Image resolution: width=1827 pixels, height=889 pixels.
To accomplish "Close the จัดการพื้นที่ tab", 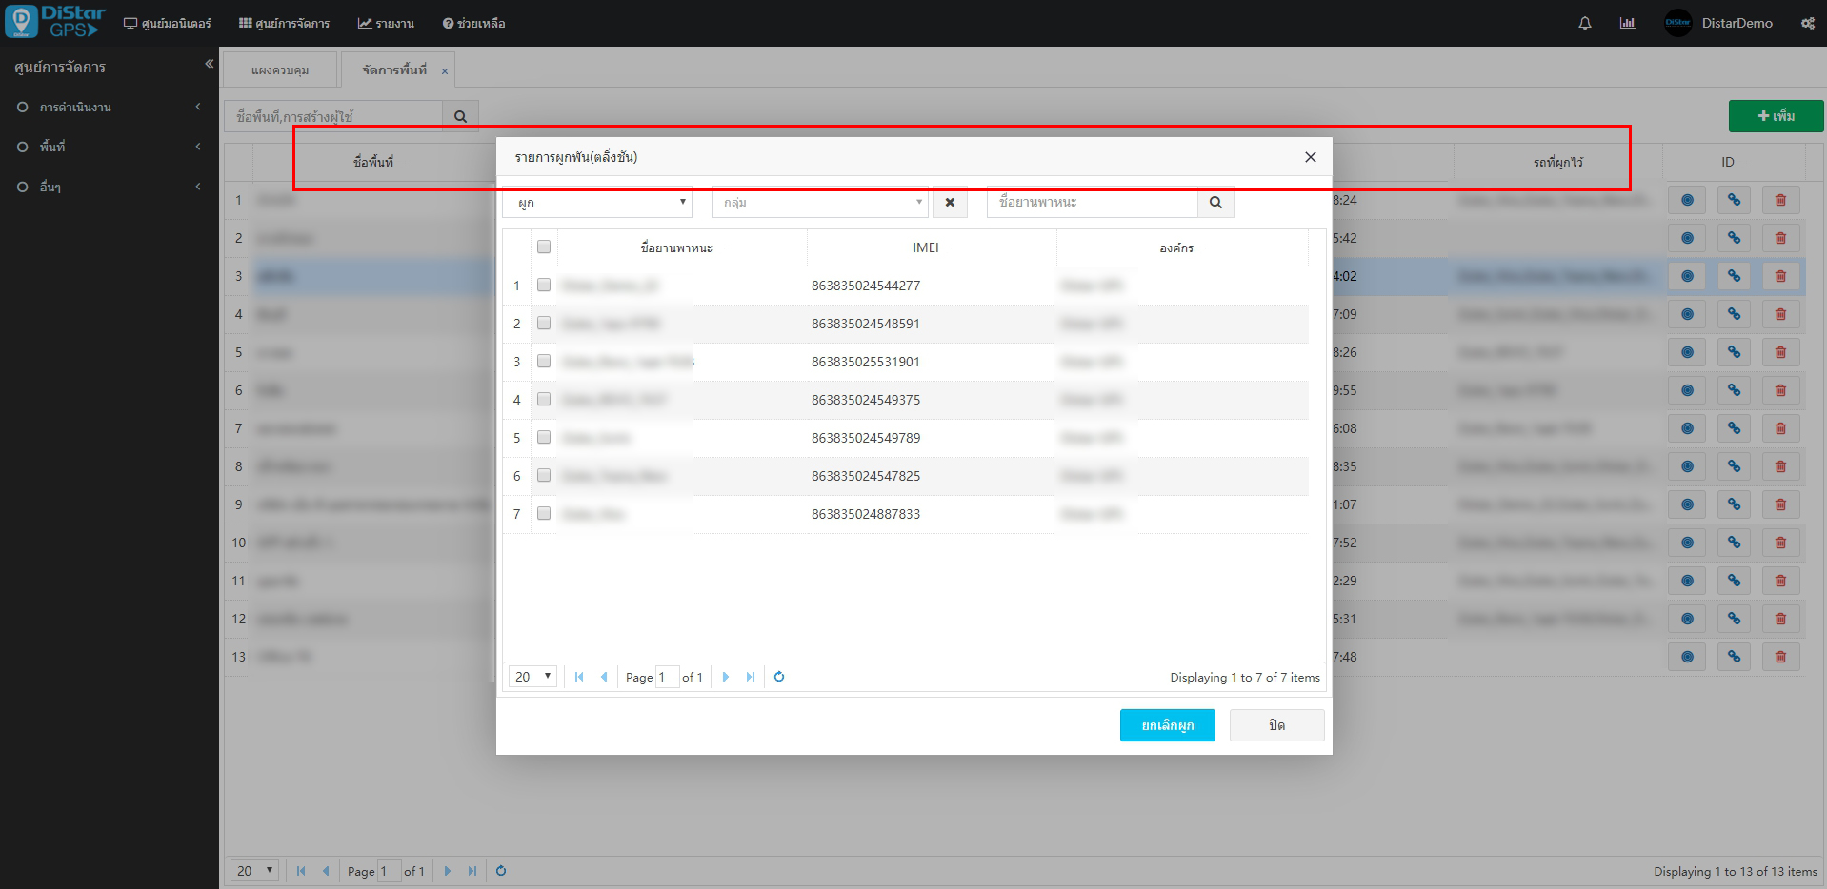I will click(444, 71).
